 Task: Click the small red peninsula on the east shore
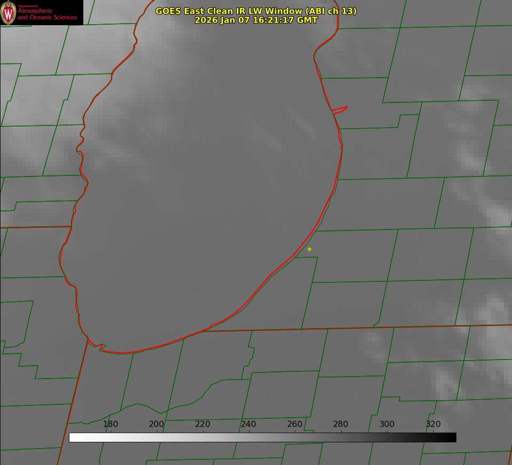click(x=341, y=110)
